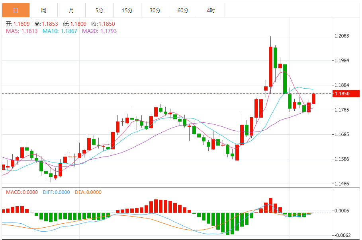Click the 高:1.1853 high price value
This screenshot has width=362, height=240.
tap(46, 24)
